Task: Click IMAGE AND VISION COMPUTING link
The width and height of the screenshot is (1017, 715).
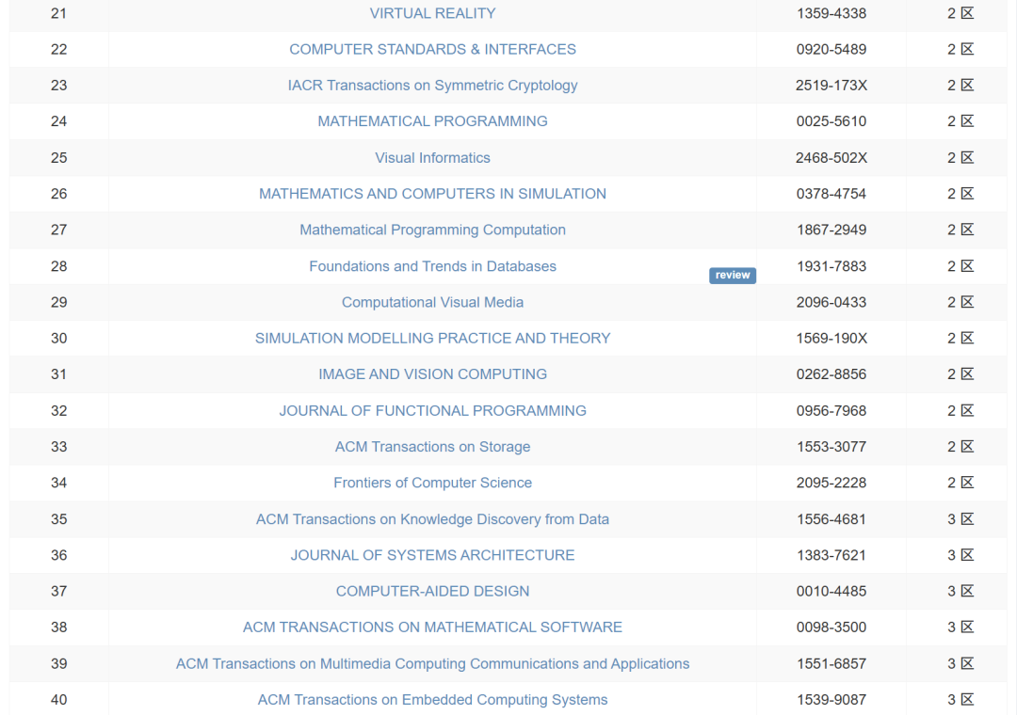Action: click(x=432, y=374)
